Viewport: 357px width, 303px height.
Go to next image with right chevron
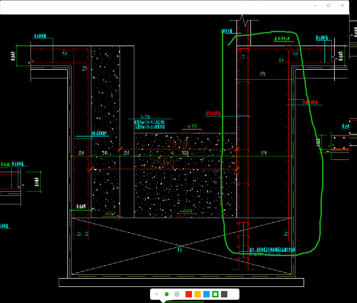(x=351, y=145)
